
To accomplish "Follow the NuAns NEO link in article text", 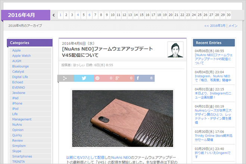I will pos(121,158).
